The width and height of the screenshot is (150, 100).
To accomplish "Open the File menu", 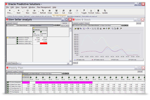I will (7, 7).
